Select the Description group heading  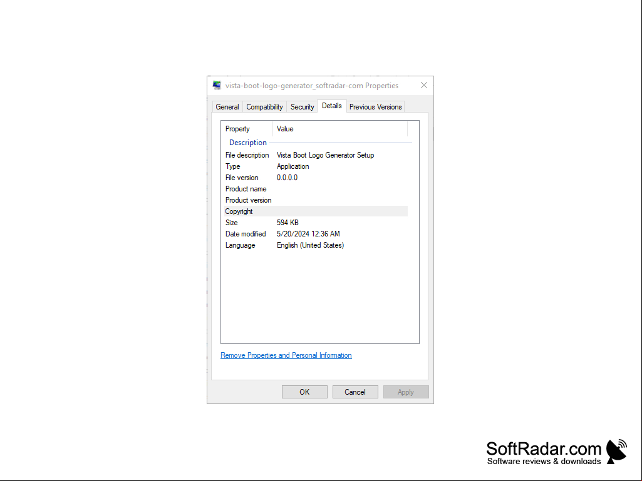click(x=248, y=143)
